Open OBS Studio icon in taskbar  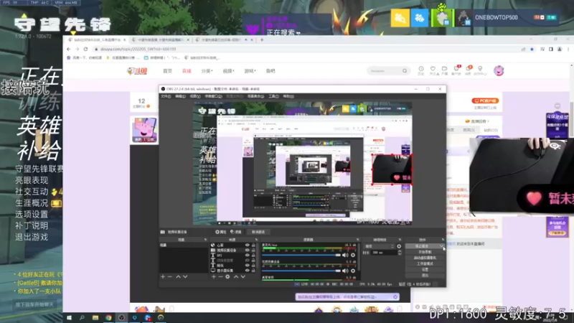pyautogui.click(x=121, y=317)
